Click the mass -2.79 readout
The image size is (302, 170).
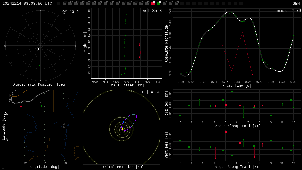[289, 11]
